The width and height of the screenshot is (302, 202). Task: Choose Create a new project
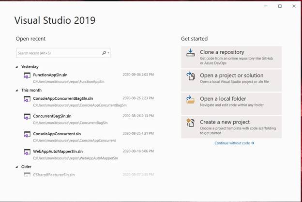(231, 127)
